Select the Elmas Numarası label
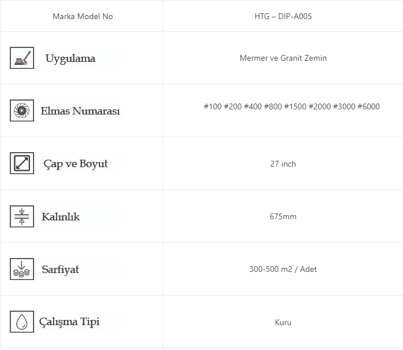 [x=80, y=111]
